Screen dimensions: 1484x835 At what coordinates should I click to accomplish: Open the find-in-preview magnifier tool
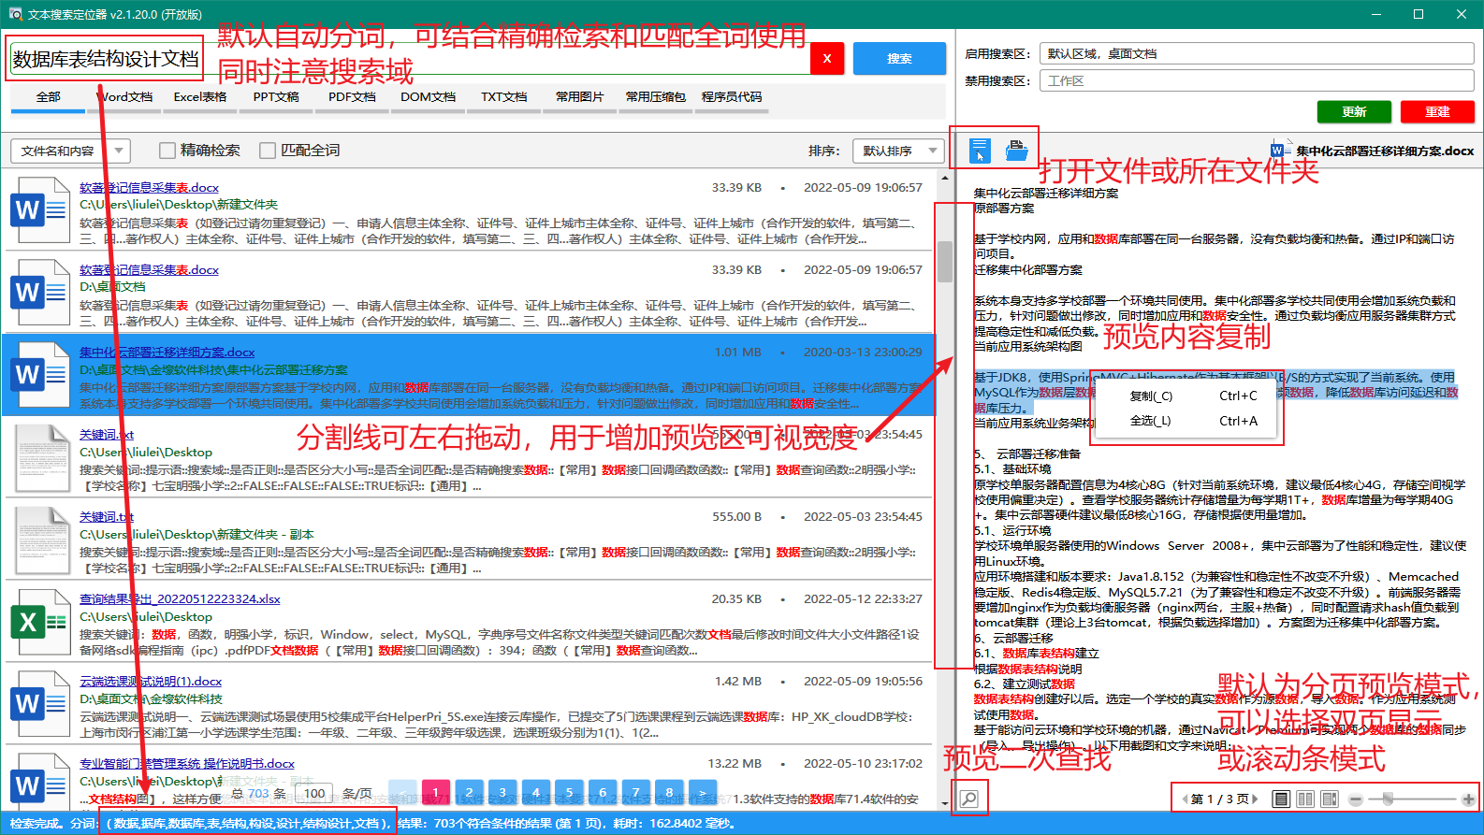tap(969, 799)
